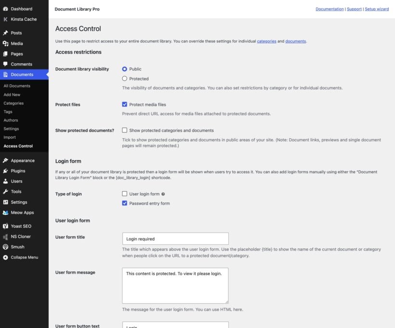
Task: Open Categories submenu item
Action: (x=13, y=103)
